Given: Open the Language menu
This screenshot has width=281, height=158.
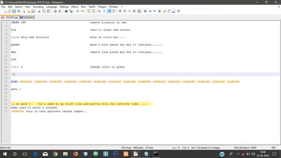Looking at the screenshot, I should [51, 7].
